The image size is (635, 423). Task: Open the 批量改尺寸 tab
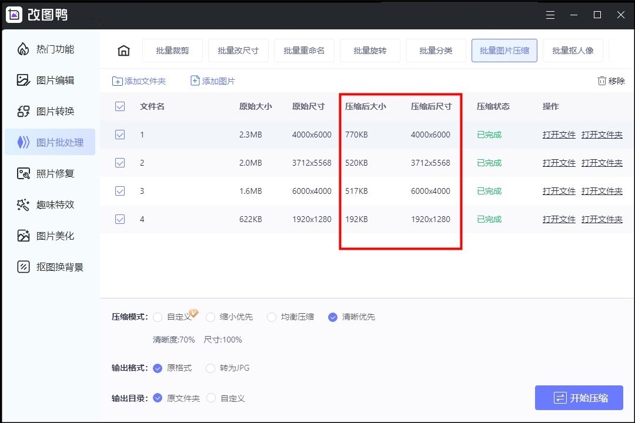coord(238,51)
